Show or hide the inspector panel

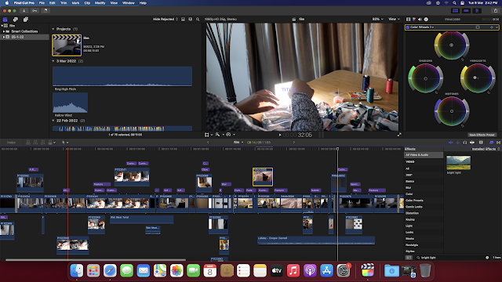[x=477, y=10]
